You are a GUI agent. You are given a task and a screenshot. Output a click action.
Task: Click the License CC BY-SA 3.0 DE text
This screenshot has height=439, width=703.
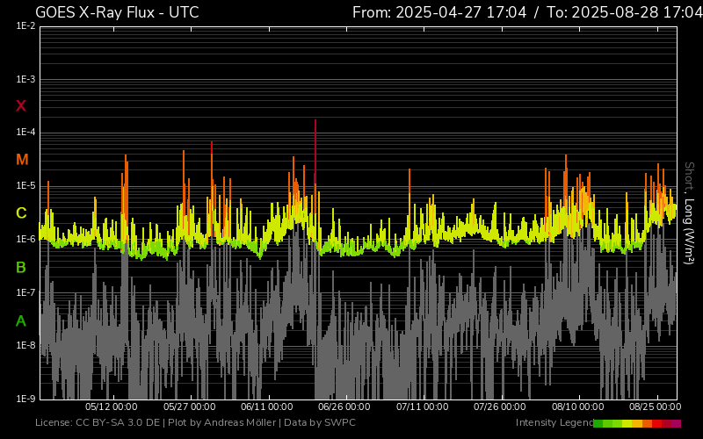tap(98, 423)
